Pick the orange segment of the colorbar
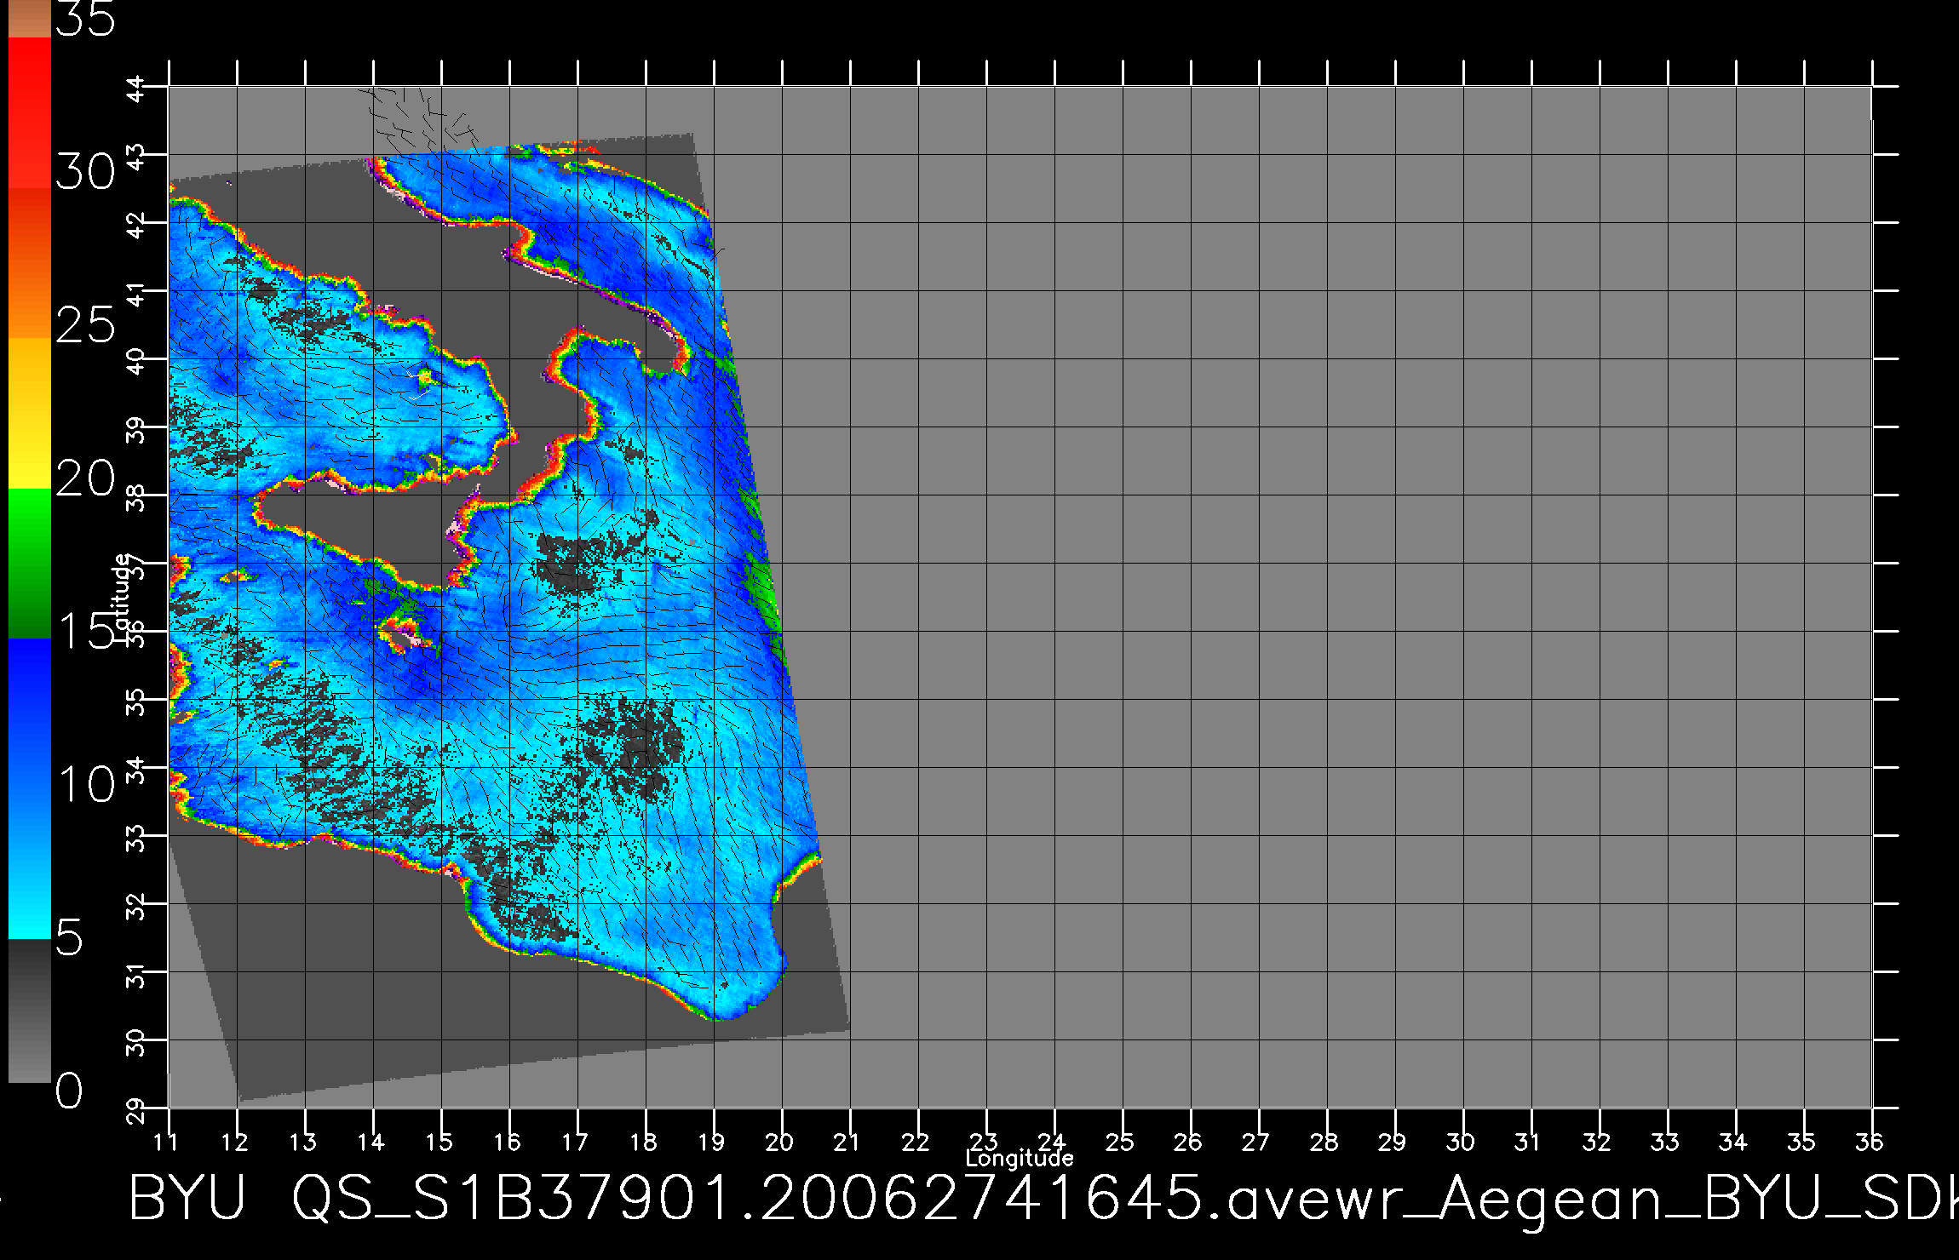 [x=30, y=263]
